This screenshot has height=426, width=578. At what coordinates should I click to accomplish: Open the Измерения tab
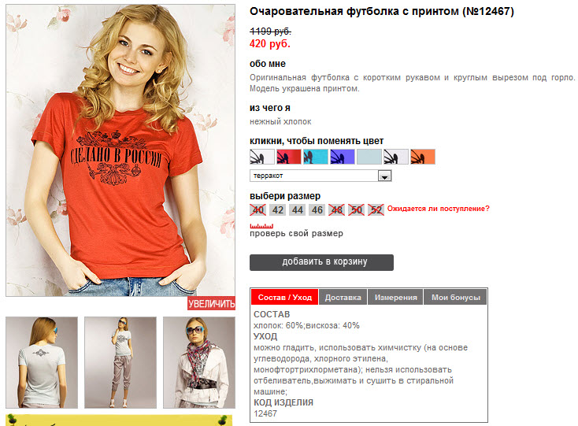396,298
